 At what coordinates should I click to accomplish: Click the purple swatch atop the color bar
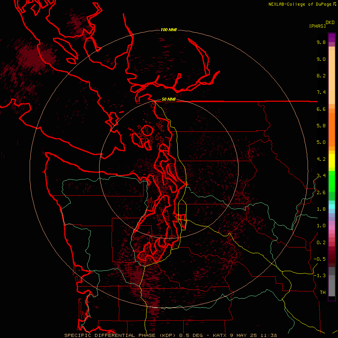332,38
